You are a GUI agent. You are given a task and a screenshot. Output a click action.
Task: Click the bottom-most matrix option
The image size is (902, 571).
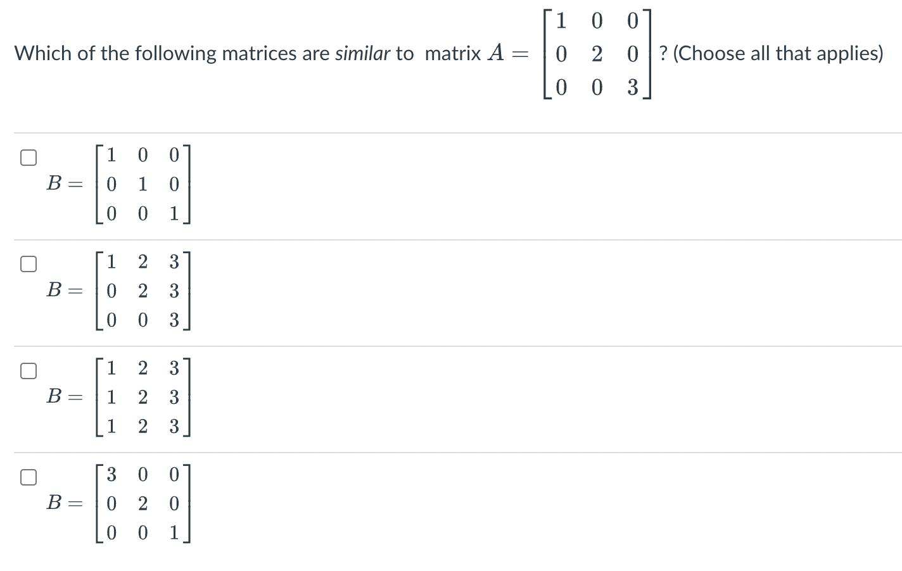tap(143, 504)
